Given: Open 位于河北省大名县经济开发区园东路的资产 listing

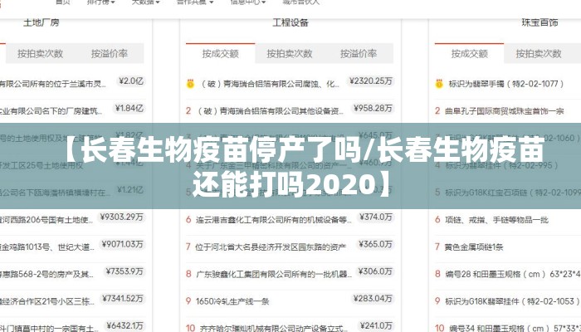Looking at the screenshot, I should pyautogui.click(x=271, y=247).
